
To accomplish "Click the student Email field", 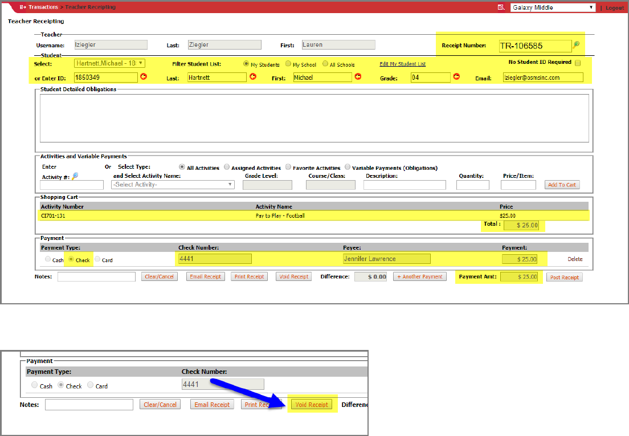I will (543, 78).
